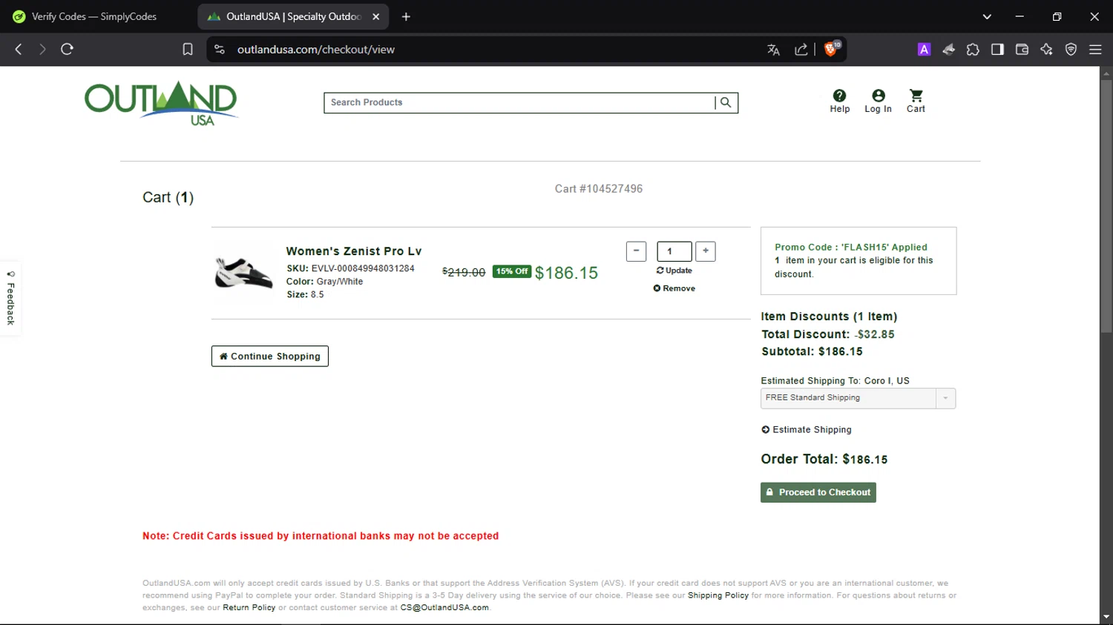Click struck-through $219.00 original price
This screenshot has height=625, width=1113.
coord(464,272)
